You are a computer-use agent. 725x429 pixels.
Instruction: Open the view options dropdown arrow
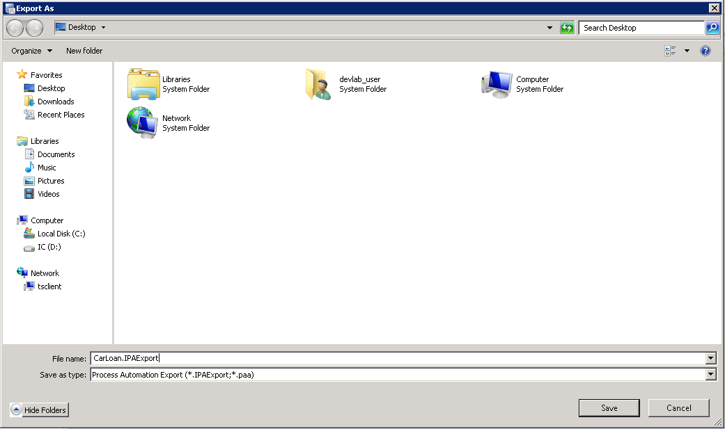[x=687, y=51]
